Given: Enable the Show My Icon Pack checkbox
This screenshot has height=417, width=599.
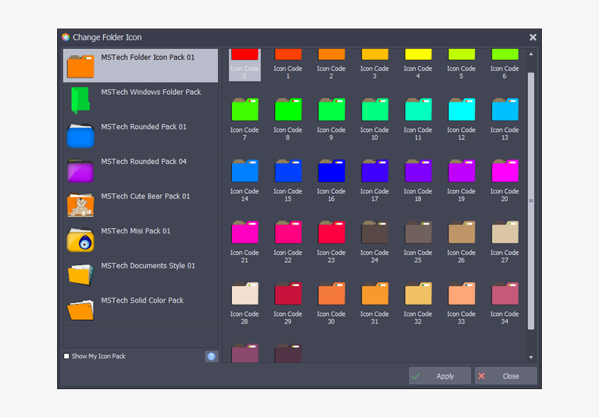Looking at the screenshot, I should [66, 356].
